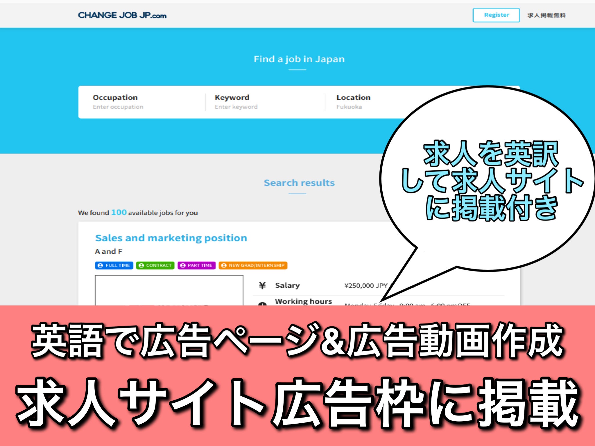Click the A and F company name
The width and height of the screenshot is (595, 446).
coord(108,251)
